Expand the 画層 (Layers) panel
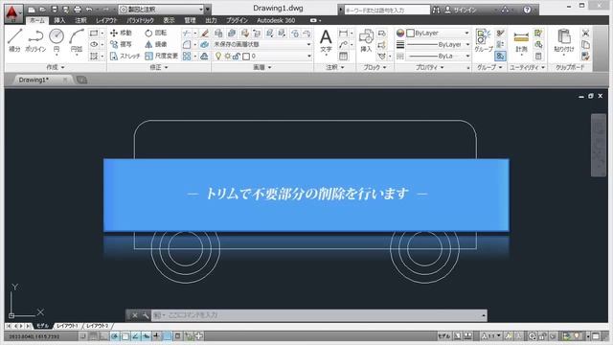 click(x=262, y=67)
